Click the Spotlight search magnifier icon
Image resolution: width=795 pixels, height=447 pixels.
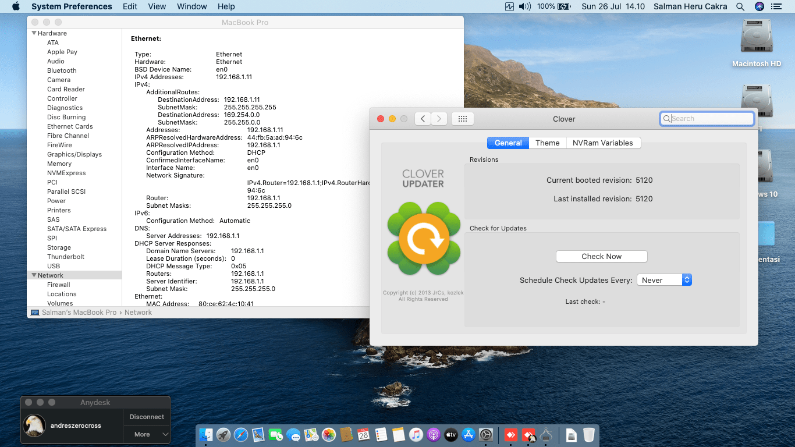coord(740,6)
